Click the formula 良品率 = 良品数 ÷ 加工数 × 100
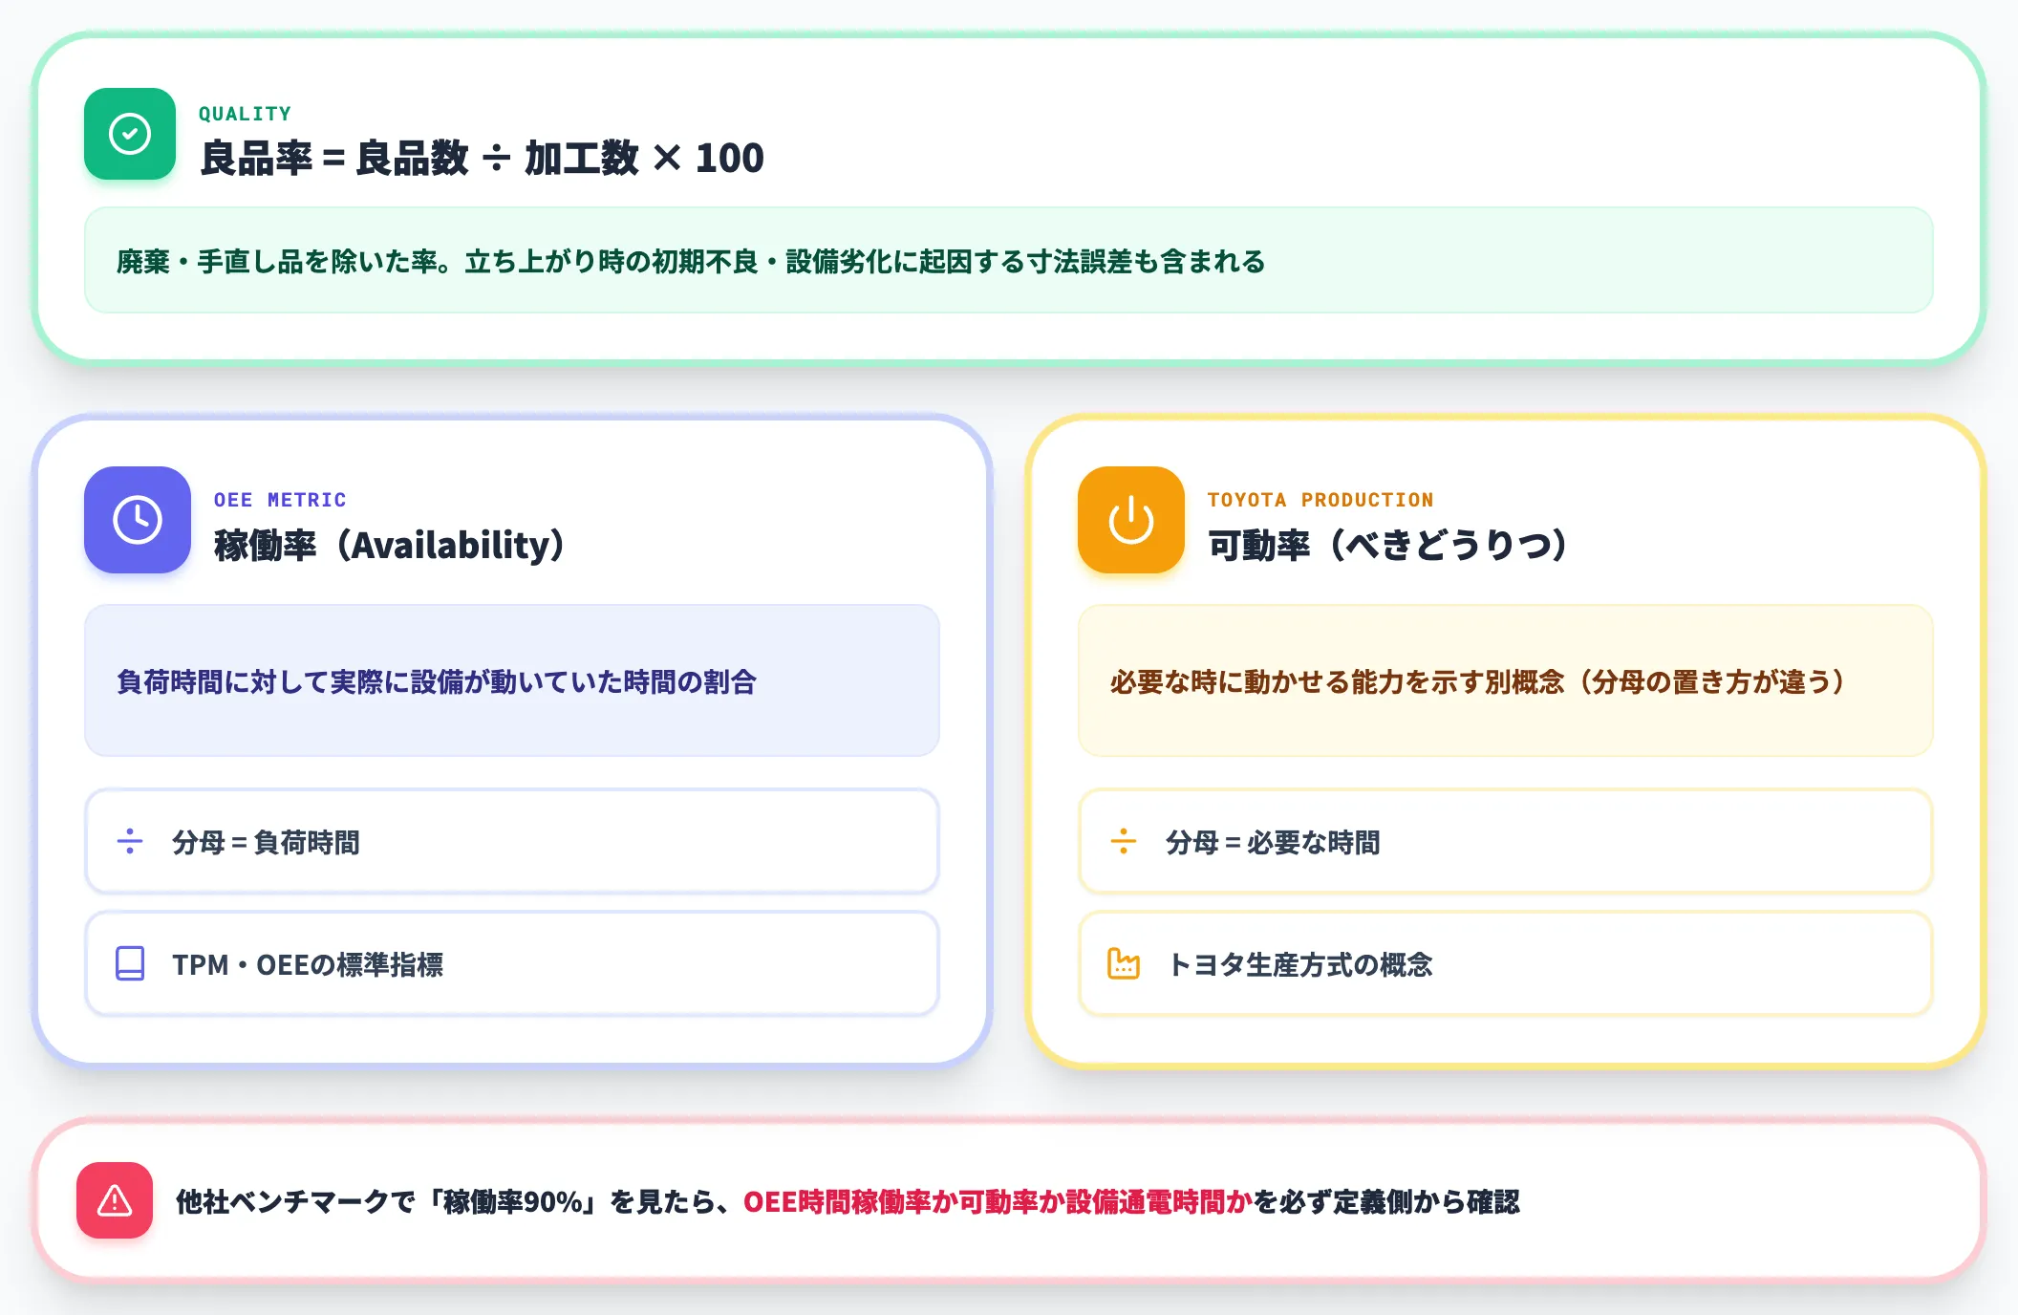2018x1315 pixels. [x=483, y=158]
